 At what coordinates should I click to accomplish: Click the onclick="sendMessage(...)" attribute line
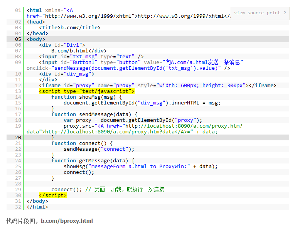(128, 68)
